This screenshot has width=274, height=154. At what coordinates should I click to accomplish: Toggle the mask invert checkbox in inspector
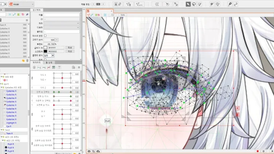tap(45, 36)
